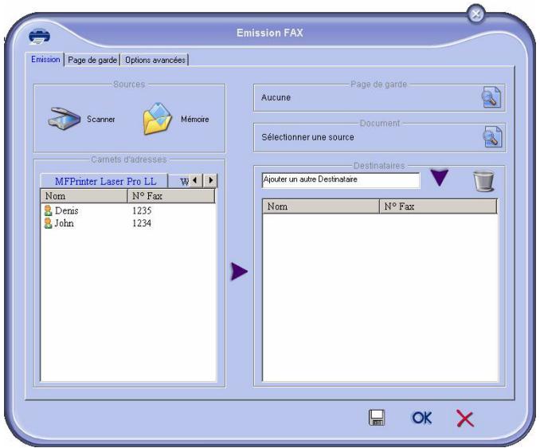Save the fax with the floppy disk icon
Viewport: 540px width, 448px height.
377,418
